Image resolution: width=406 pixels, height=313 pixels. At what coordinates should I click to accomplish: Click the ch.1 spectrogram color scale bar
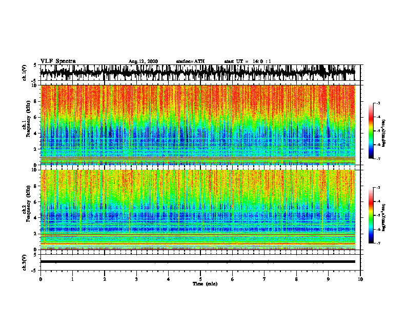371,131
